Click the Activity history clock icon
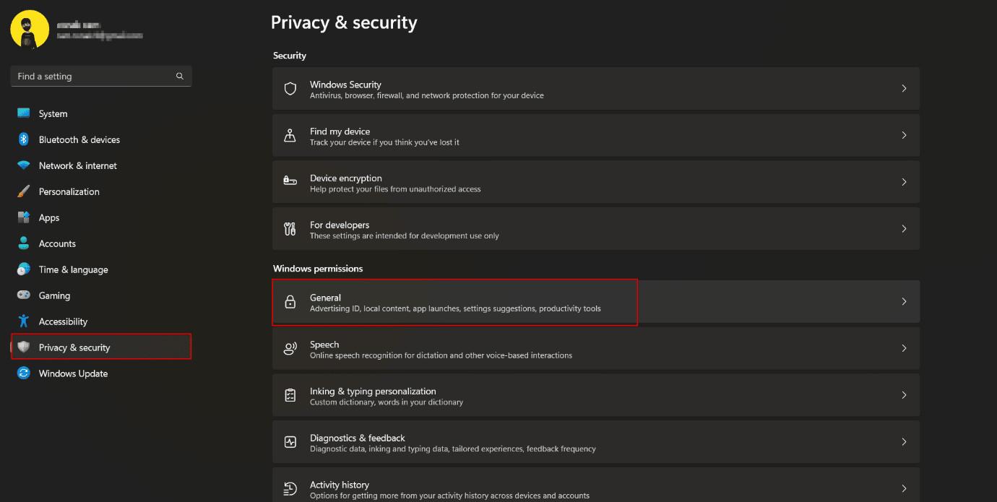The height and width of the screenshot is (502, 997). (x=290, y=489)
